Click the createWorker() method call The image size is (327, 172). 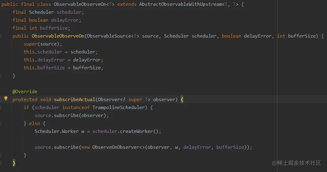tap(139, 131)
